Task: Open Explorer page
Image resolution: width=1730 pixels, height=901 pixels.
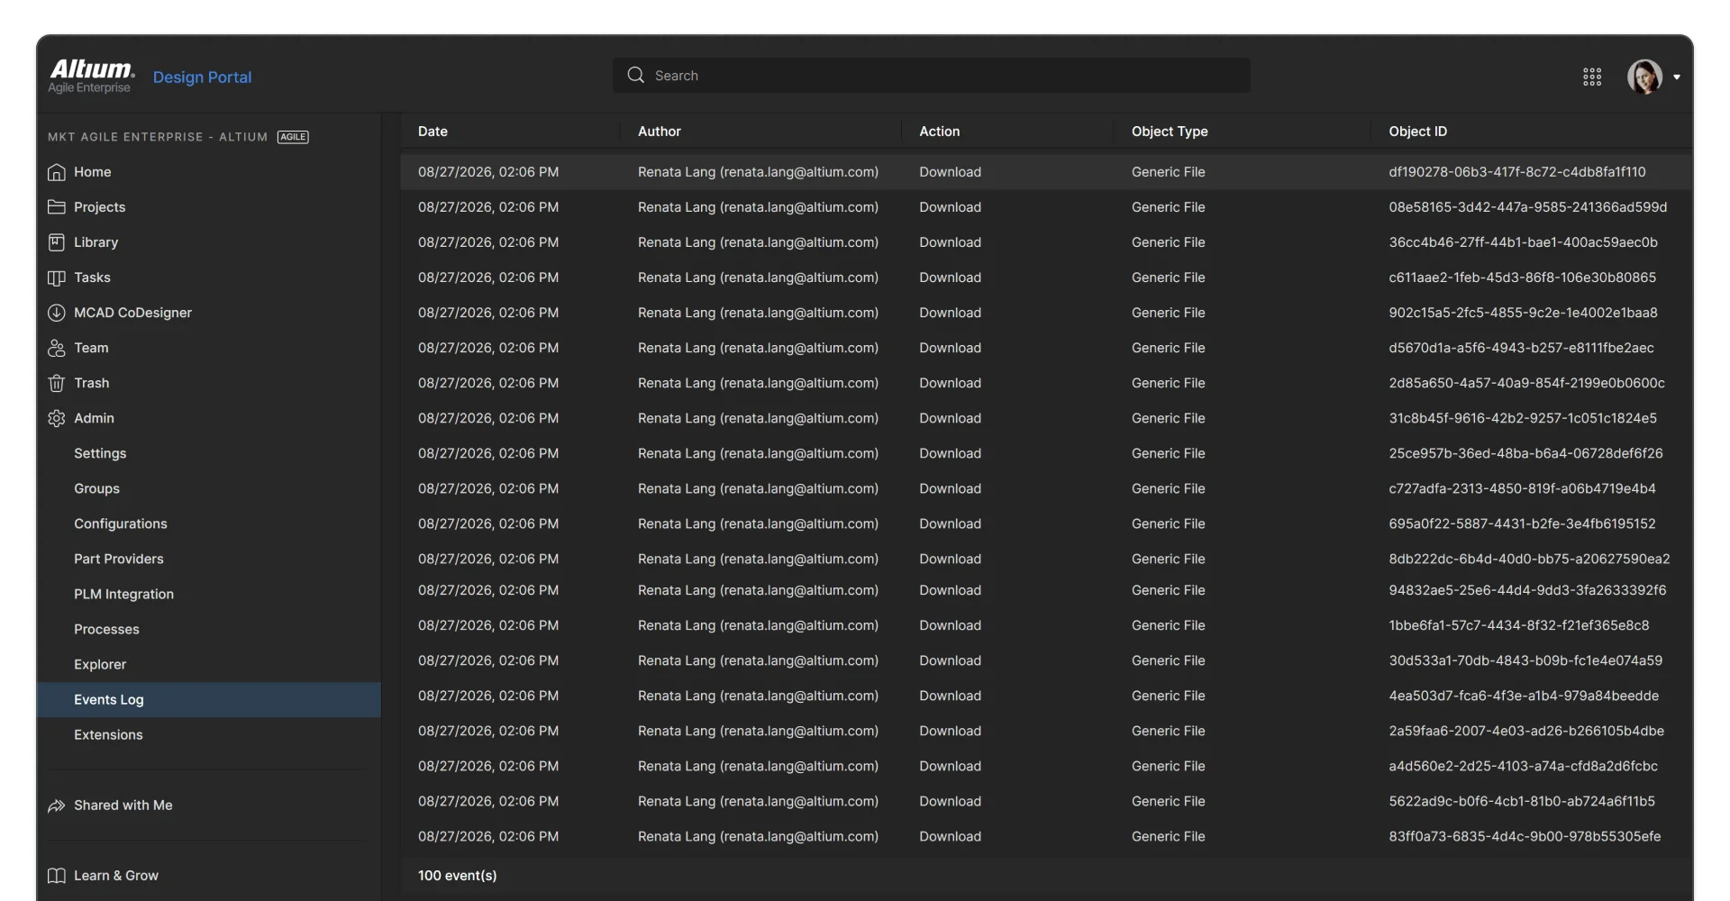Action: (100, 664)
